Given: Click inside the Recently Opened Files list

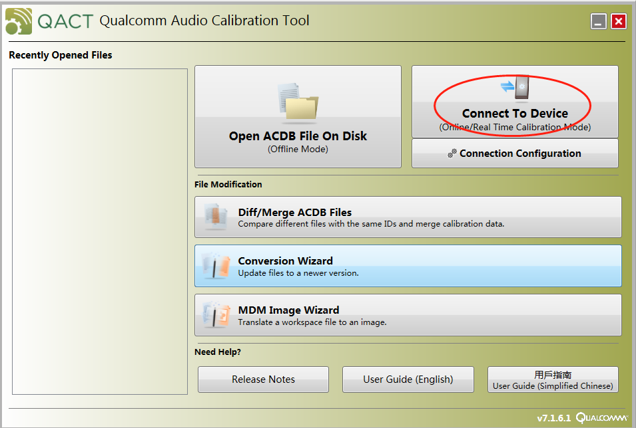Looking at the screenshot, I should [99, 233].
